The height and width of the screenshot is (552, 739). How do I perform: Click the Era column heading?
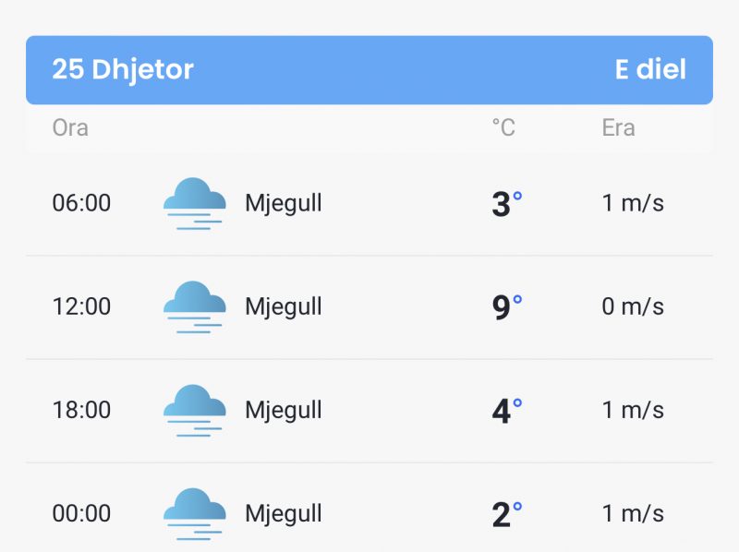618,127
